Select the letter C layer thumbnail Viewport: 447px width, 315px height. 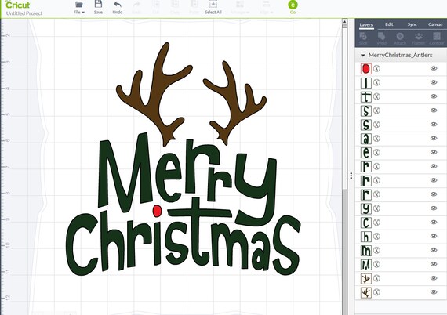(366, 223)
